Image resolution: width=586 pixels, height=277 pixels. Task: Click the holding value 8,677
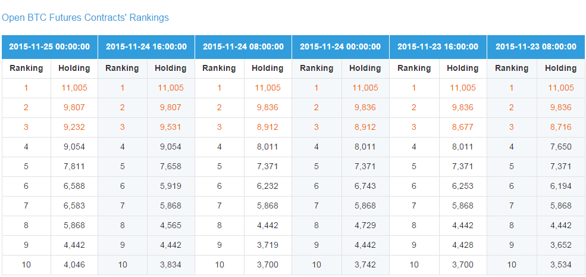463,127
